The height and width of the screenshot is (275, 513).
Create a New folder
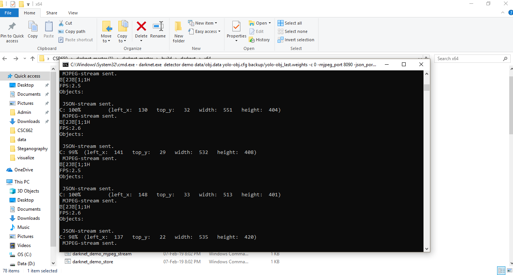point(179,32)
